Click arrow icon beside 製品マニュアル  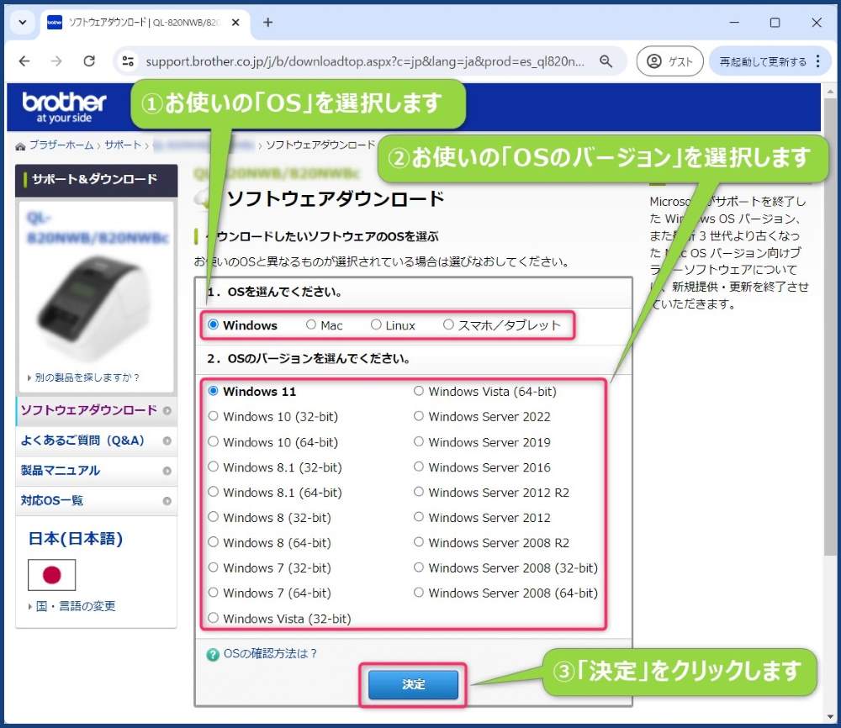[x=167, y=471]
